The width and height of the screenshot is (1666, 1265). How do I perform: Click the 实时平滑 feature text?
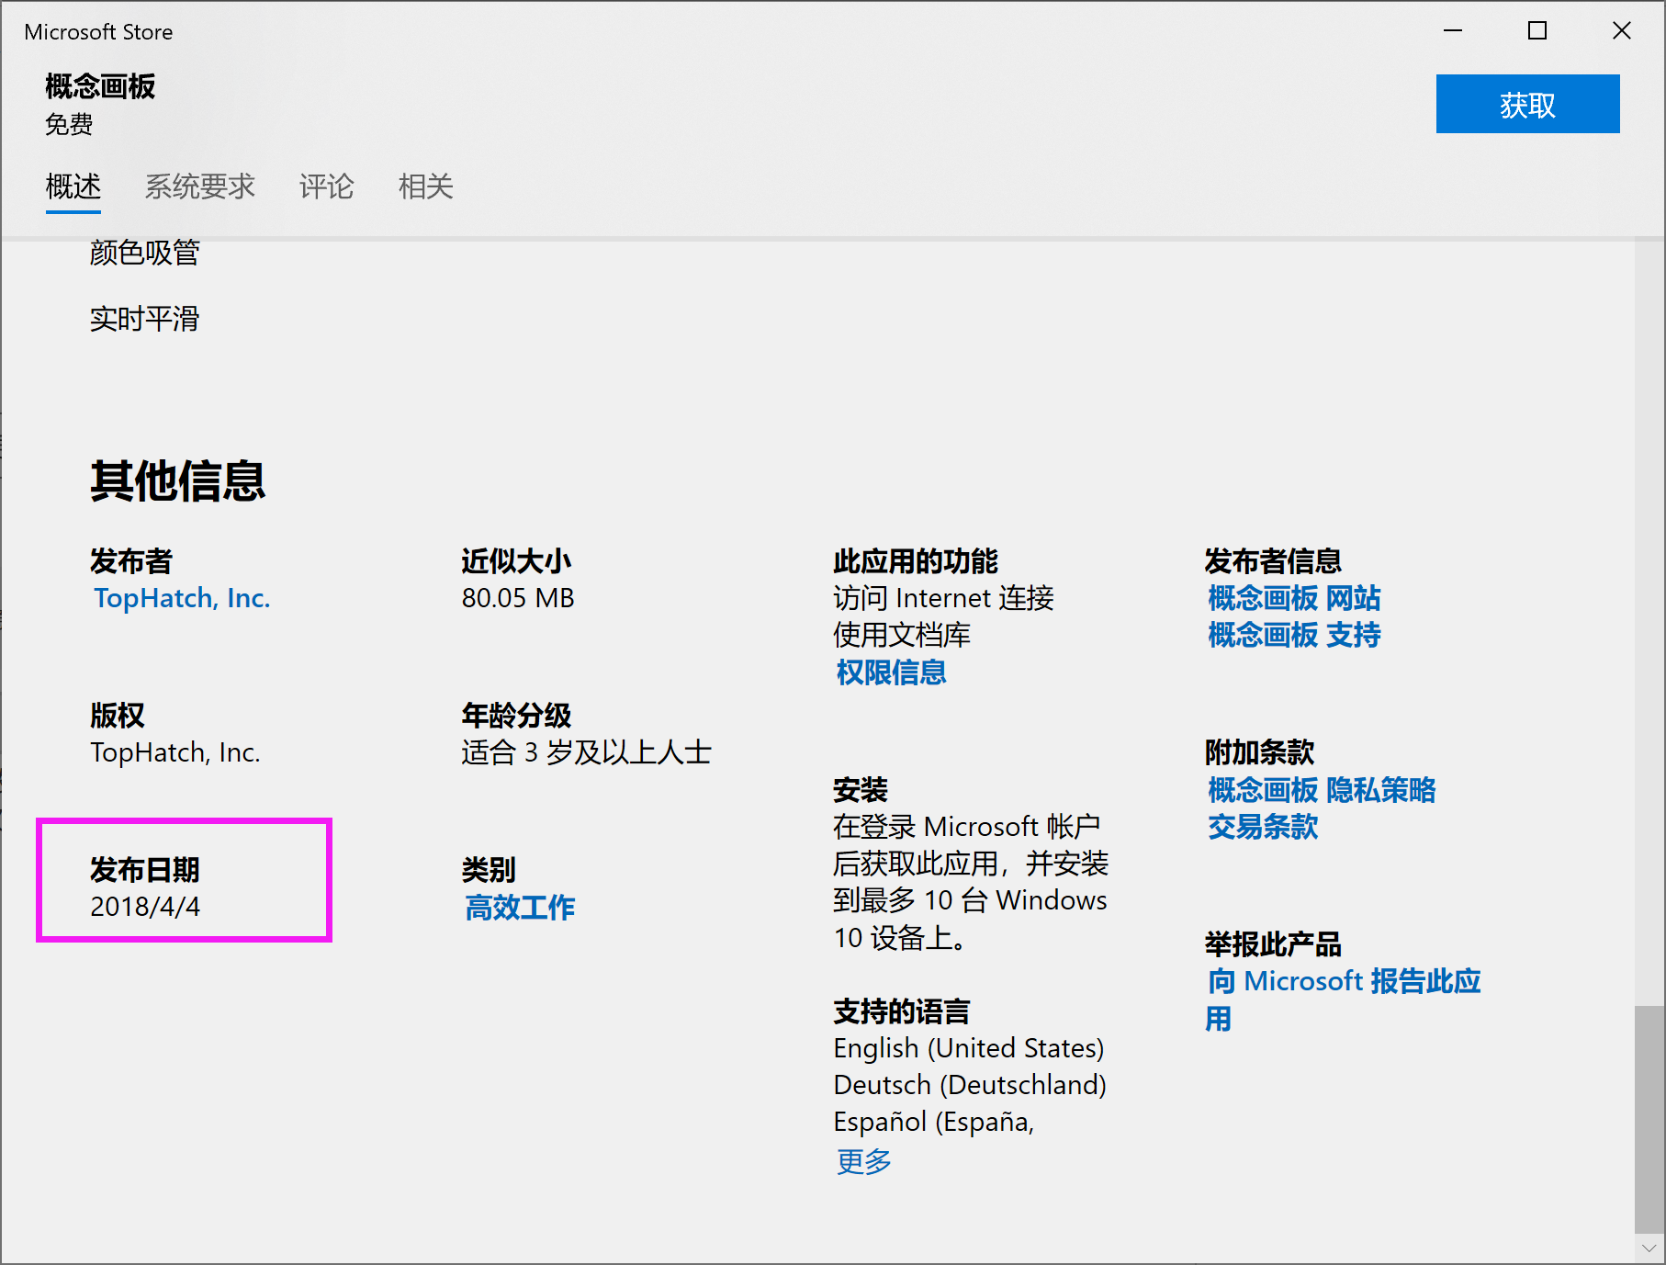[x=145, y=319]
